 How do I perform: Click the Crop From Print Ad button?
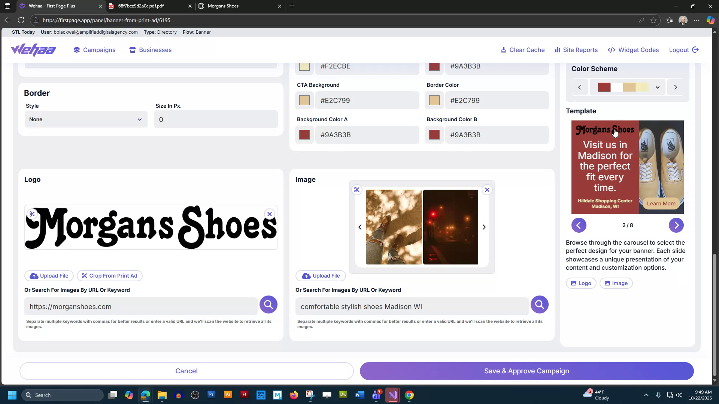[109, 276]
